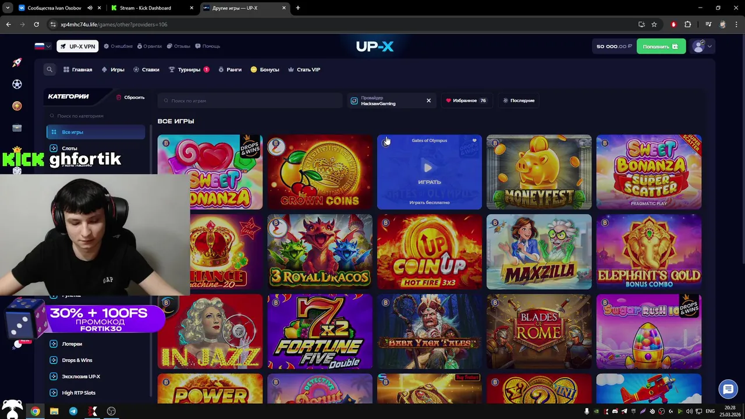Open the OBS icon in the taskbar
This screenshot has width=745, height=419.
tap(111, 411)
